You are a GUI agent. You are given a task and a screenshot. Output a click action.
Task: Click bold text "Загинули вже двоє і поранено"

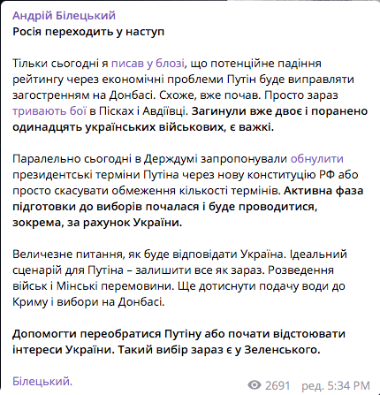(279, 111)
